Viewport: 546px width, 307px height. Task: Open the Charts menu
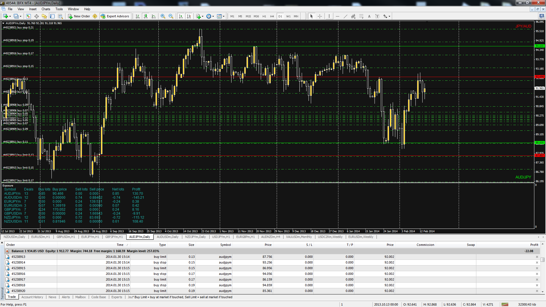click(x=45, y=9)
